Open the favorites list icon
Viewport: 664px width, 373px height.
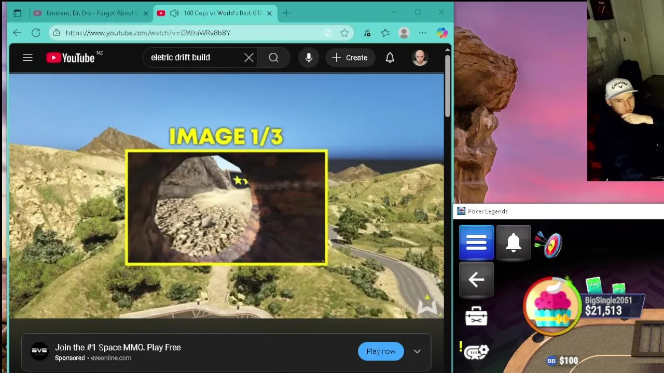click(385, 33)
